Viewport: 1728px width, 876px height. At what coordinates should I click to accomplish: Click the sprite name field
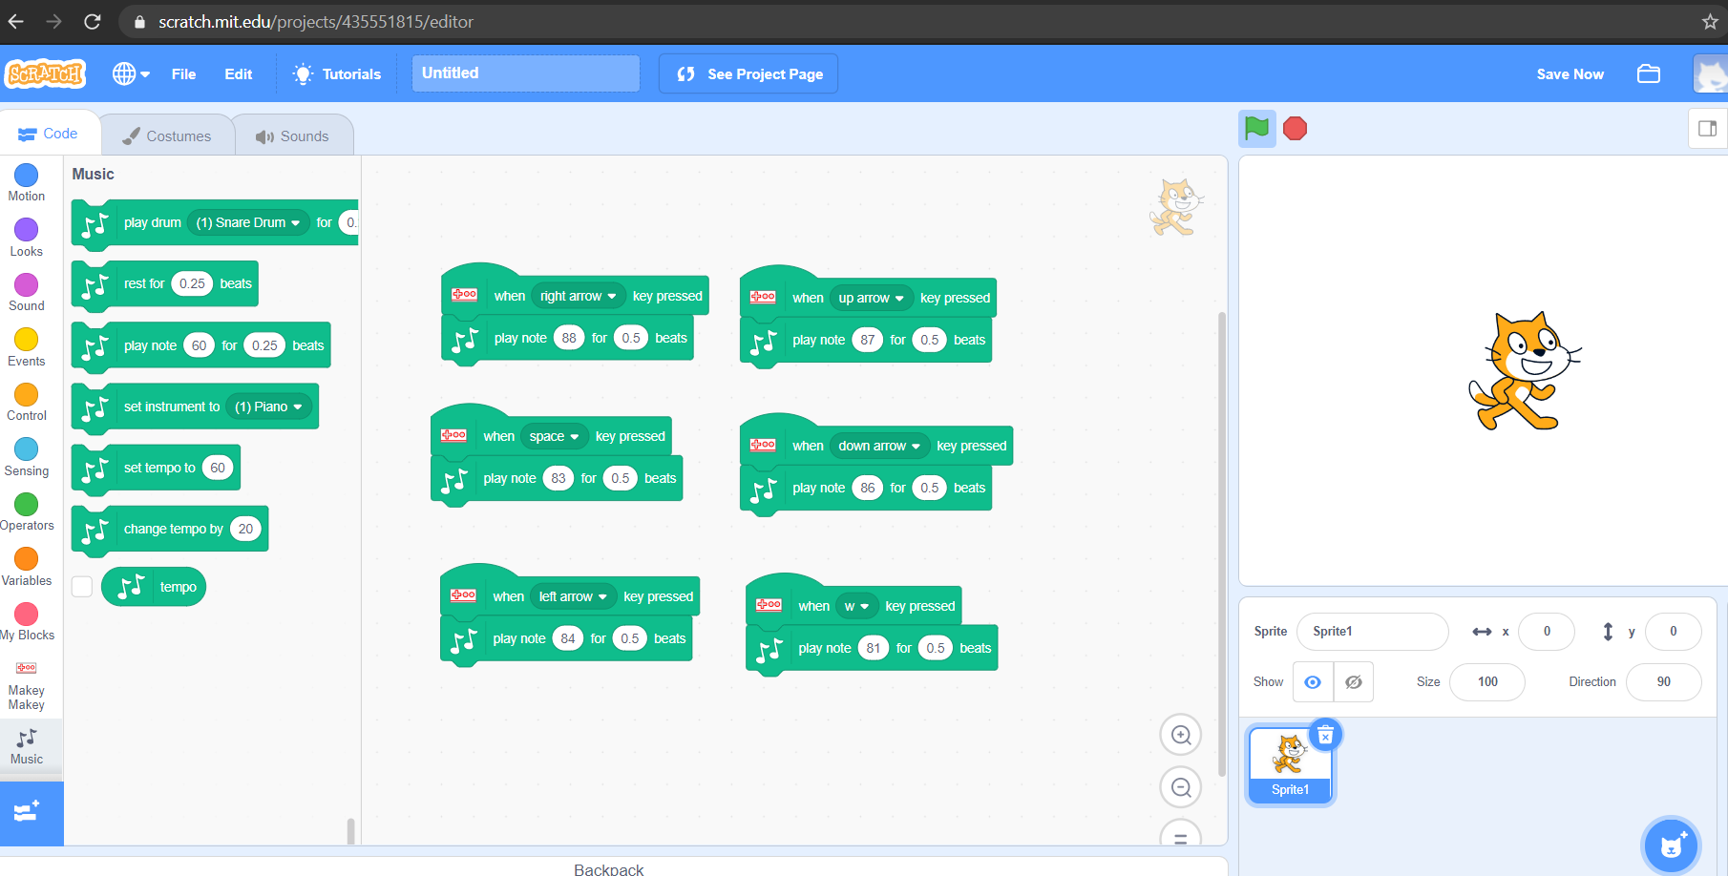point(1372,631)
